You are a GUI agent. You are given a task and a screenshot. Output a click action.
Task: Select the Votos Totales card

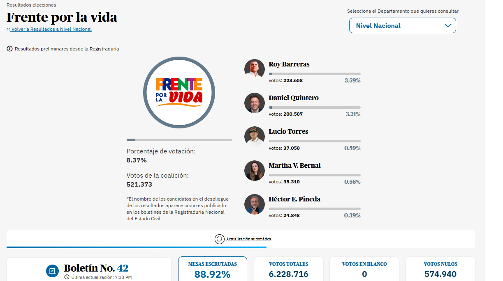coord(288,270)
